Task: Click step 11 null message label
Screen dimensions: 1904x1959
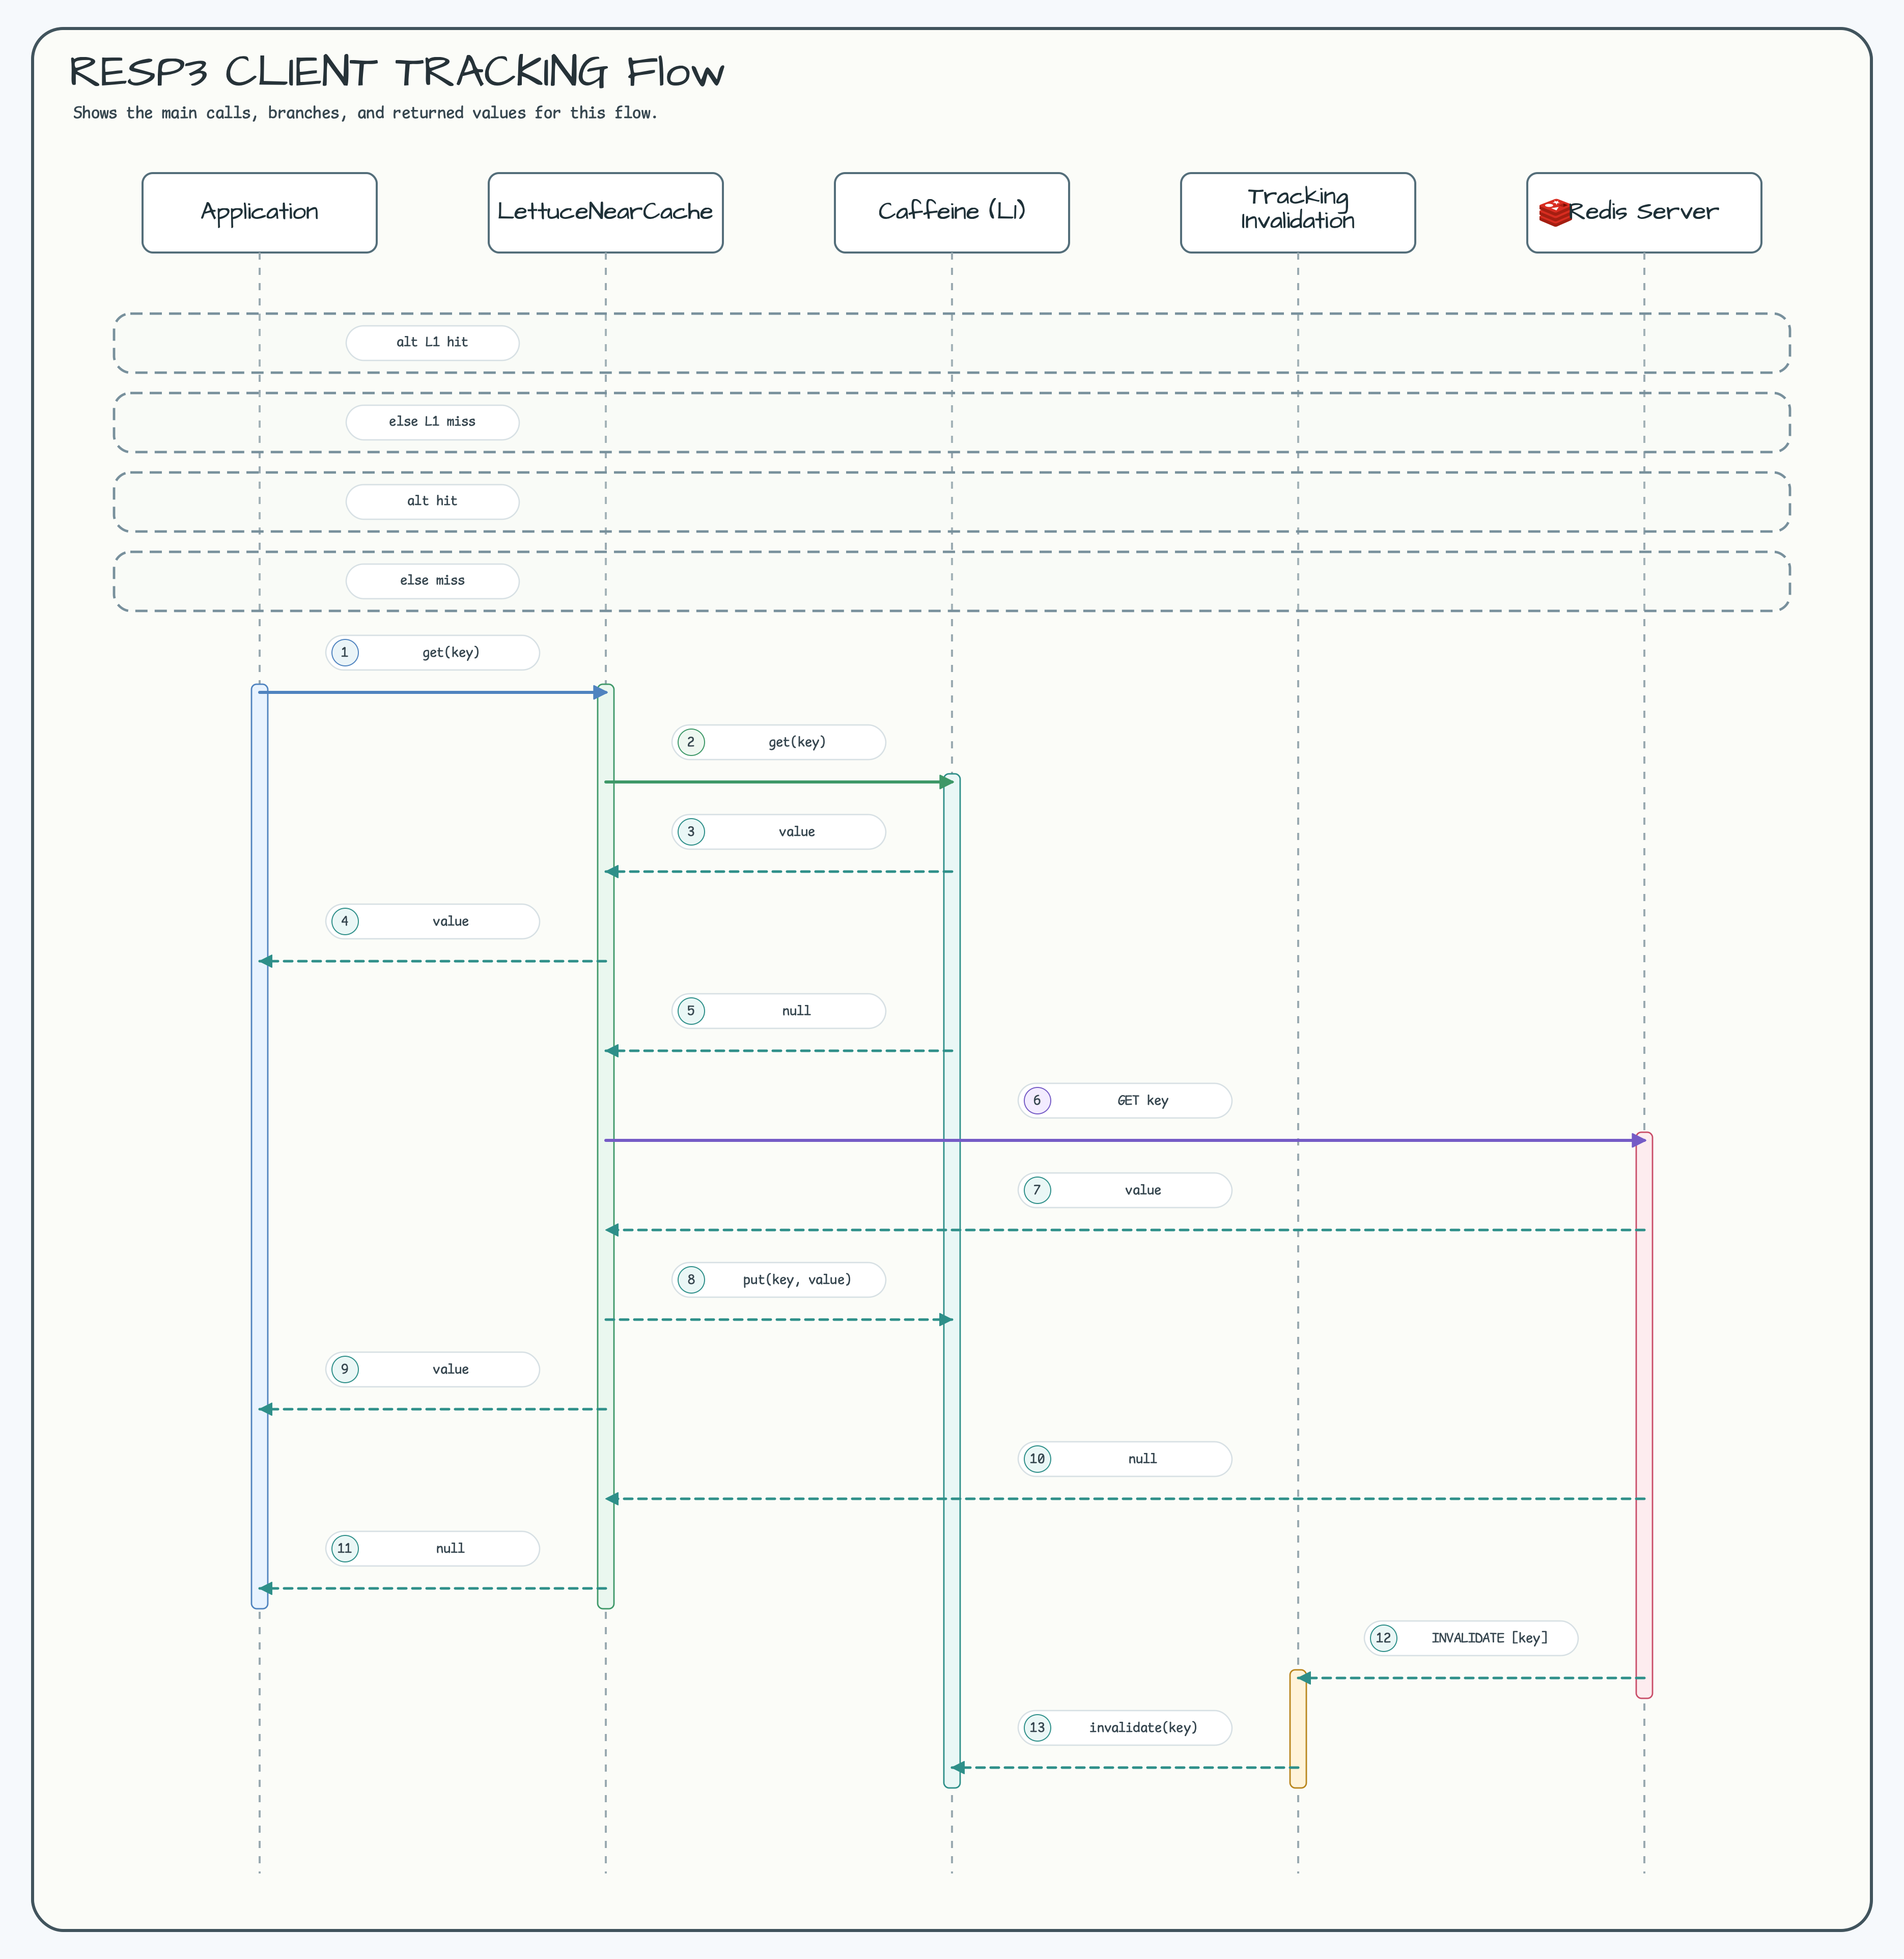Action: pos(432,1548)
